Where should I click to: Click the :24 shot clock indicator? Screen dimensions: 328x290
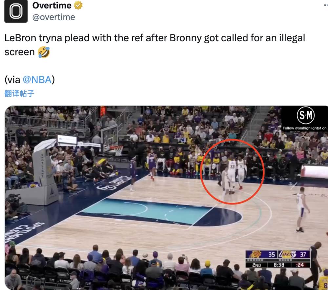300,265
